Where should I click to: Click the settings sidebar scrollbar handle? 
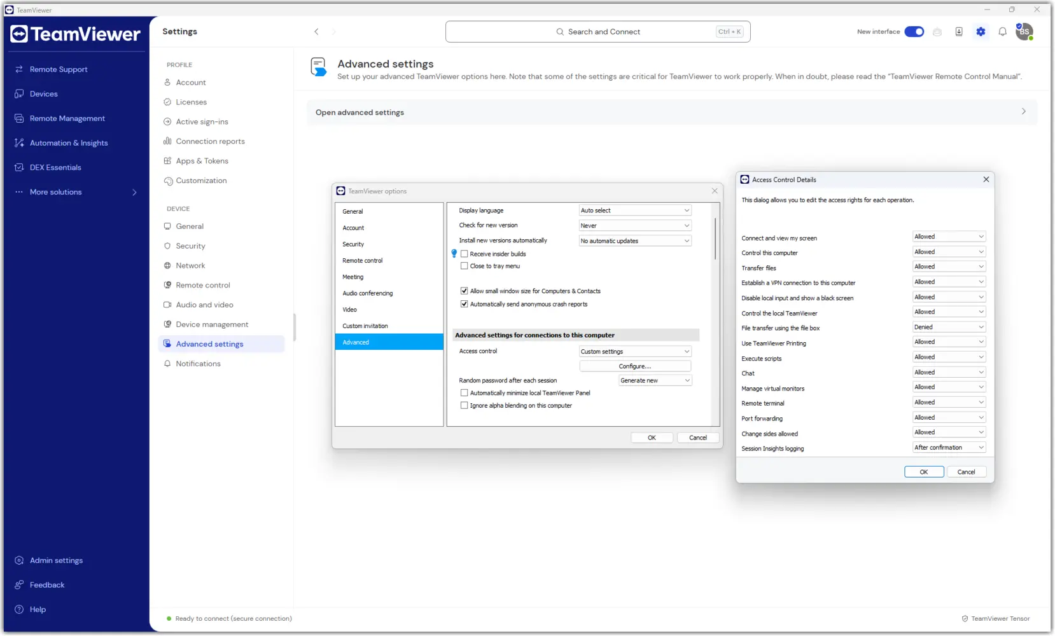[294, 327]
